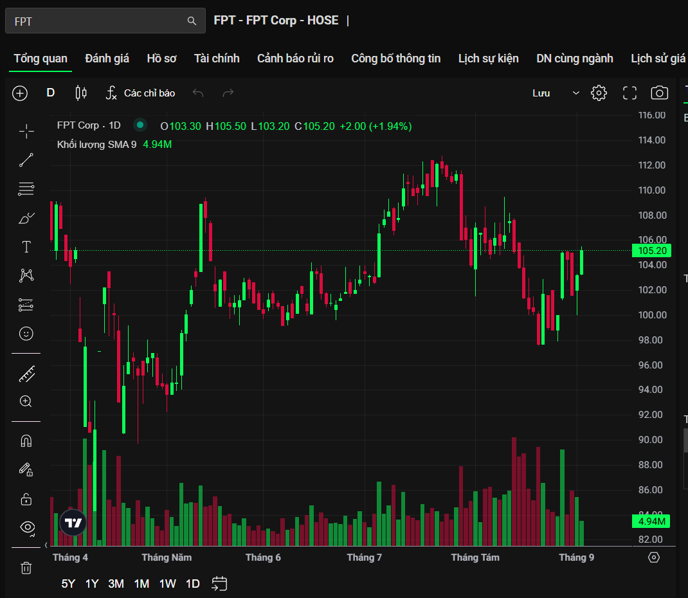Click the FPT Corp 1D legend title

pos(89,125)
